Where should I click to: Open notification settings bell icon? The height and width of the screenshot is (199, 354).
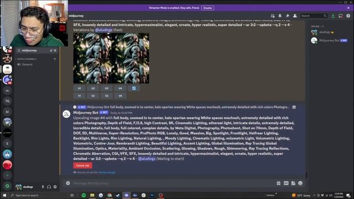tap(280, 16)
